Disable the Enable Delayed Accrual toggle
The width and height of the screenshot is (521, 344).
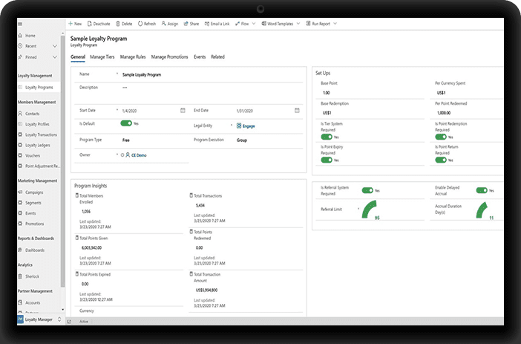coord(481,190)
